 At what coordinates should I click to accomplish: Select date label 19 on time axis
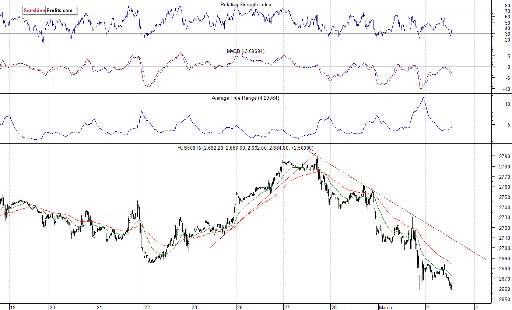(13, 307)
